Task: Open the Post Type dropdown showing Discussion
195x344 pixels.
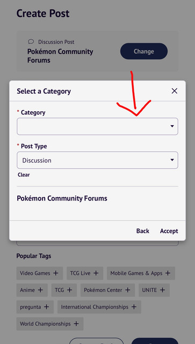Action: tap(97, 160)
